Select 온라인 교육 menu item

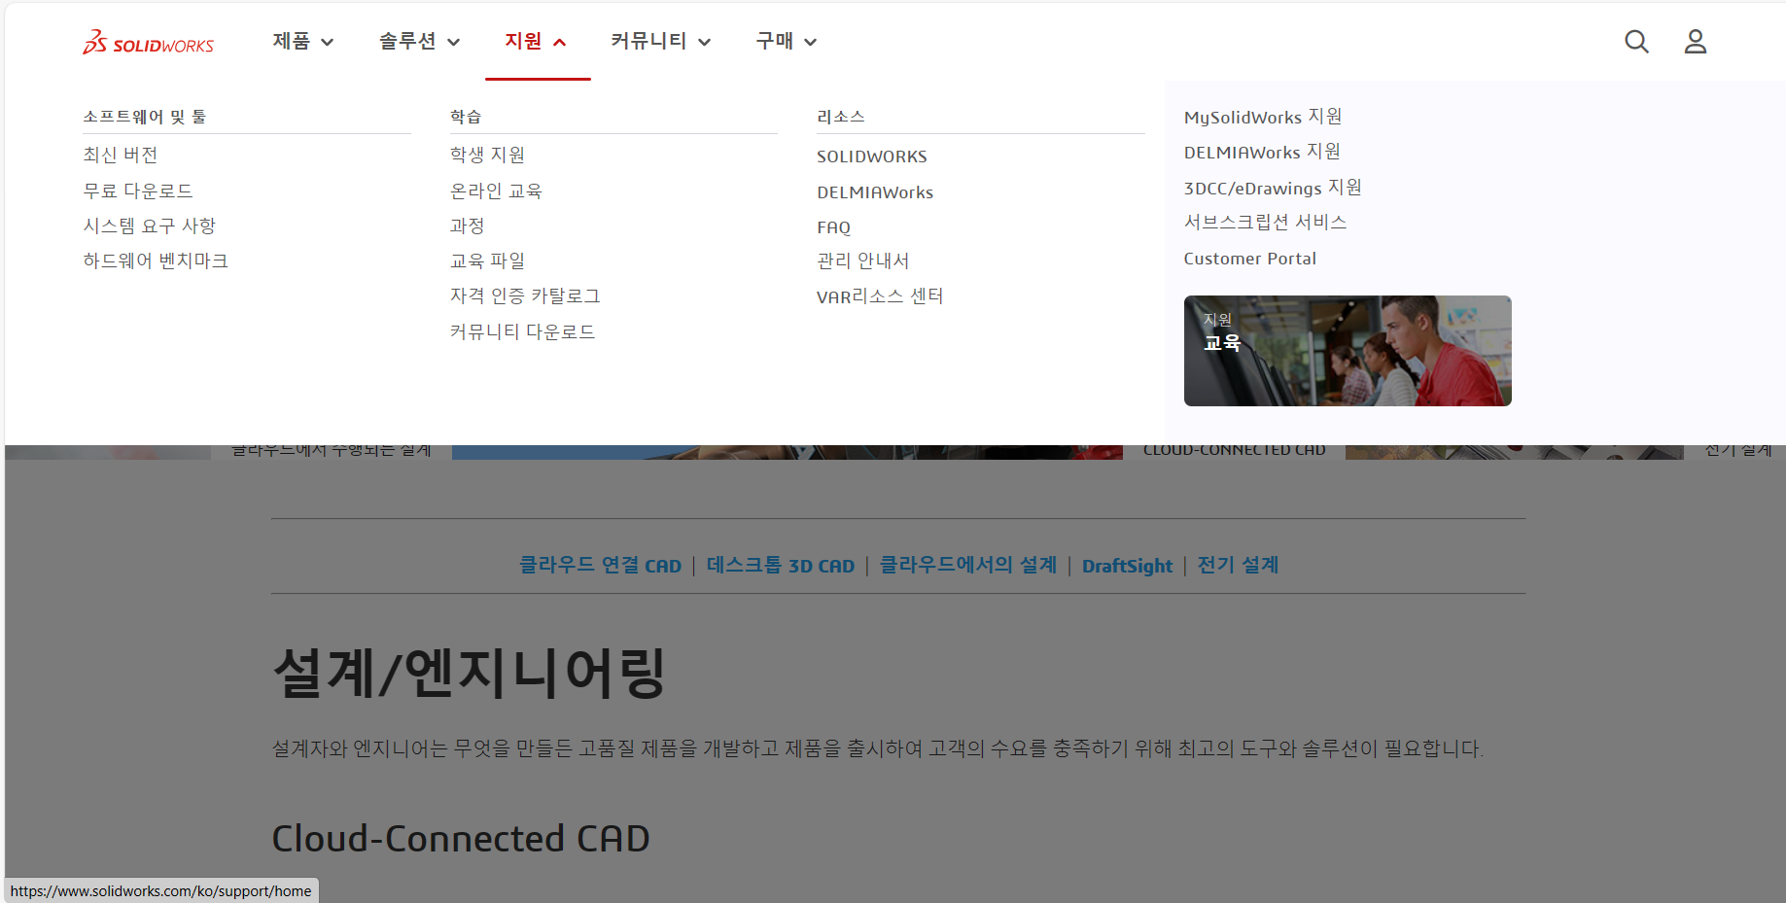496,191
